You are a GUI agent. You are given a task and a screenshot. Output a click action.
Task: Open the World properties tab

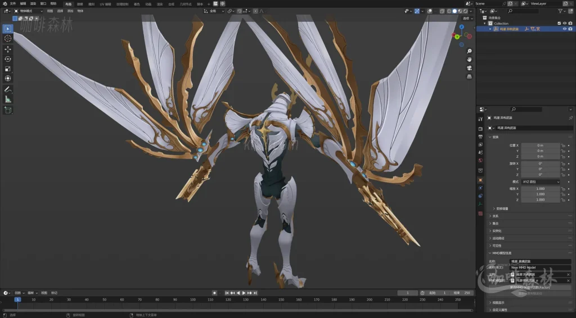coord(480,161)
